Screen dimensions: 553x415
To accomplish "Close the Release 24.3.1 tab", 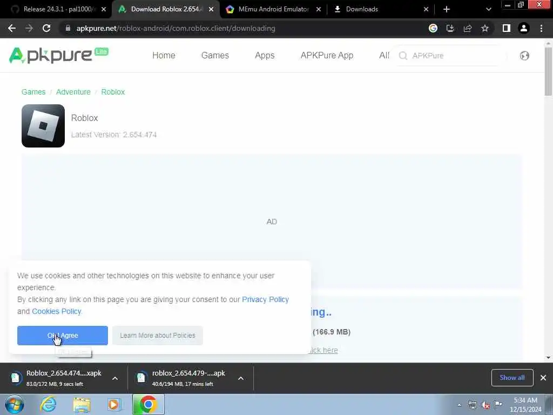I will click(104, 9).
